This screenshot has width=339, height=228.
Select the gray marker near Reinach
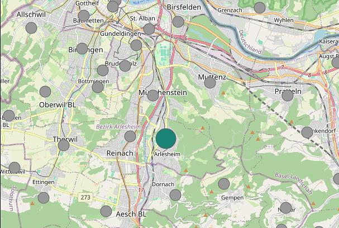point(130,136)
